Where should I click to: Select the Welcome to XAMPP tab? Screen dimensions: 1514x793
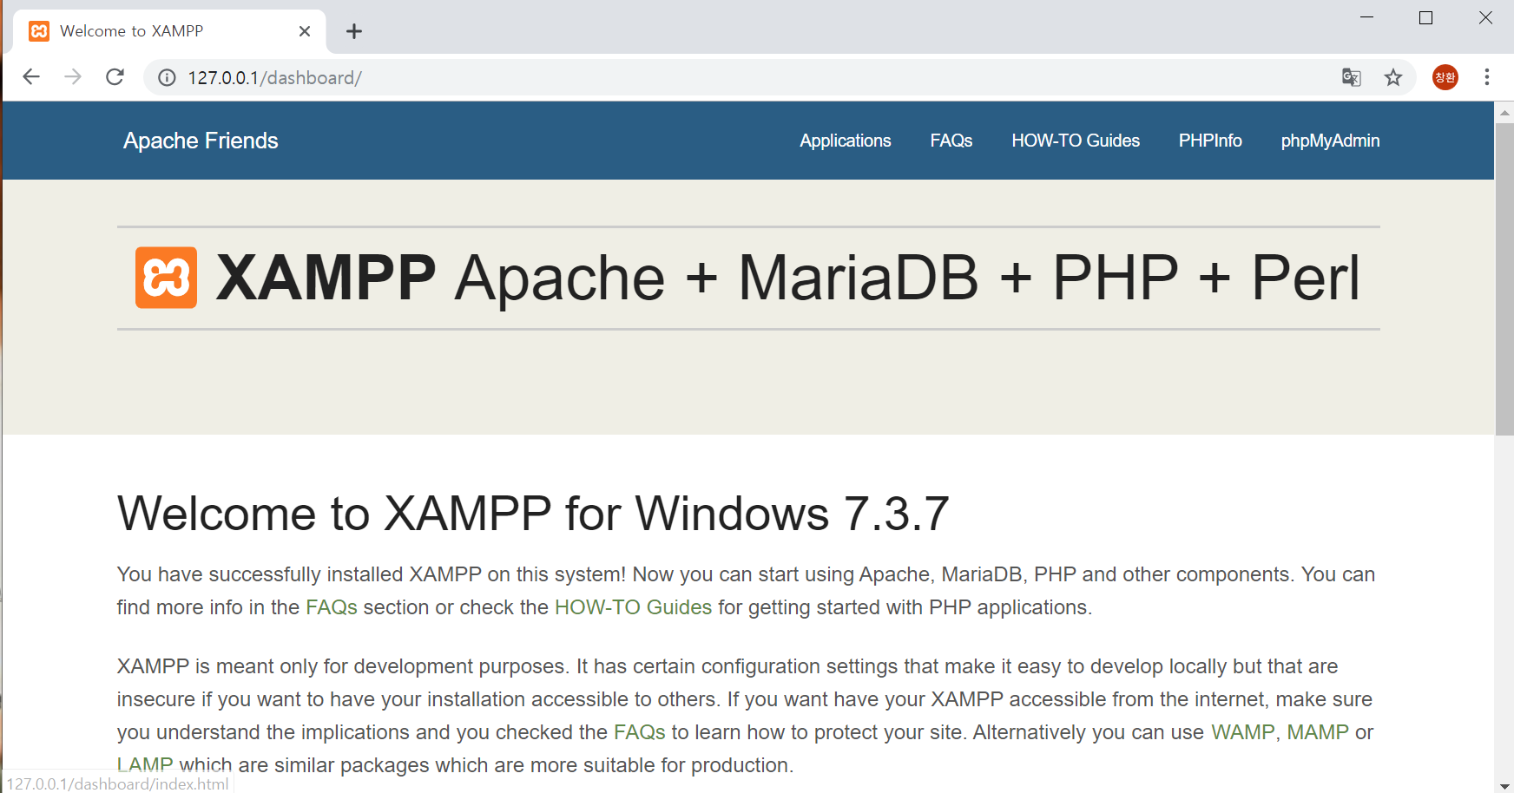click(170, 31)
